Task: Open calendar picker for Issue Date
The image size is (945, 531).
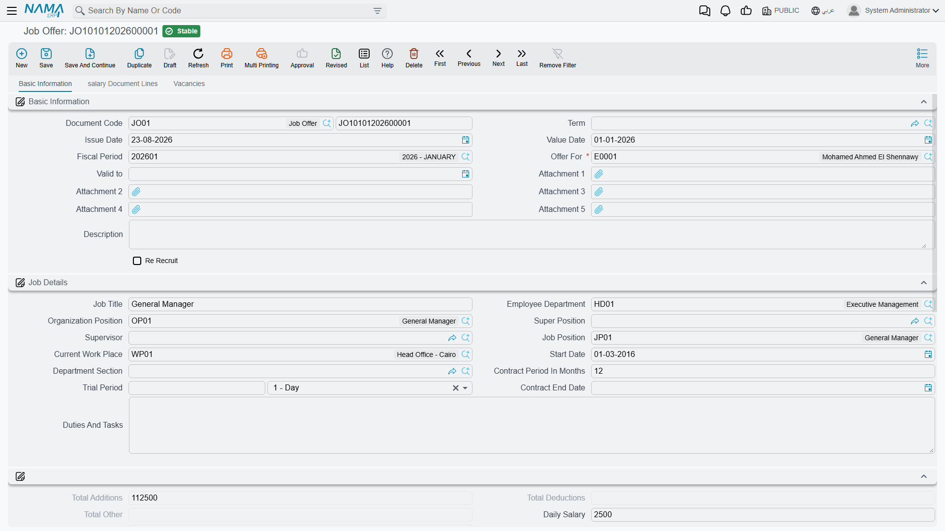Action: pyautogui.click(x=466, y=140)
